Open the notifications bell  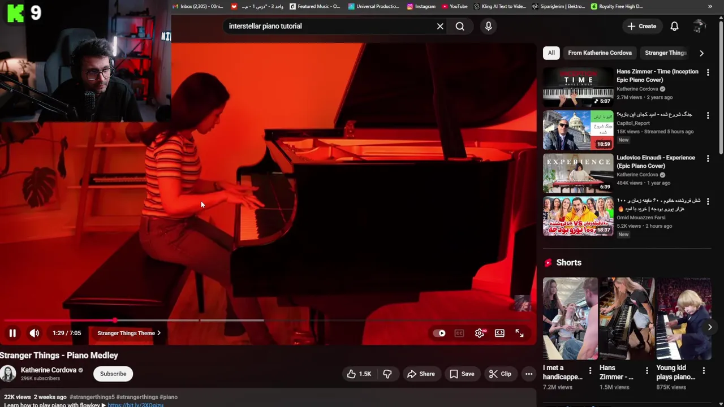(x=674, y=26)
